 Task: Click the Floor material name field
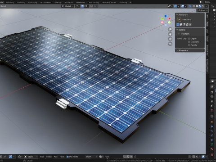click(x=113, y=157)
